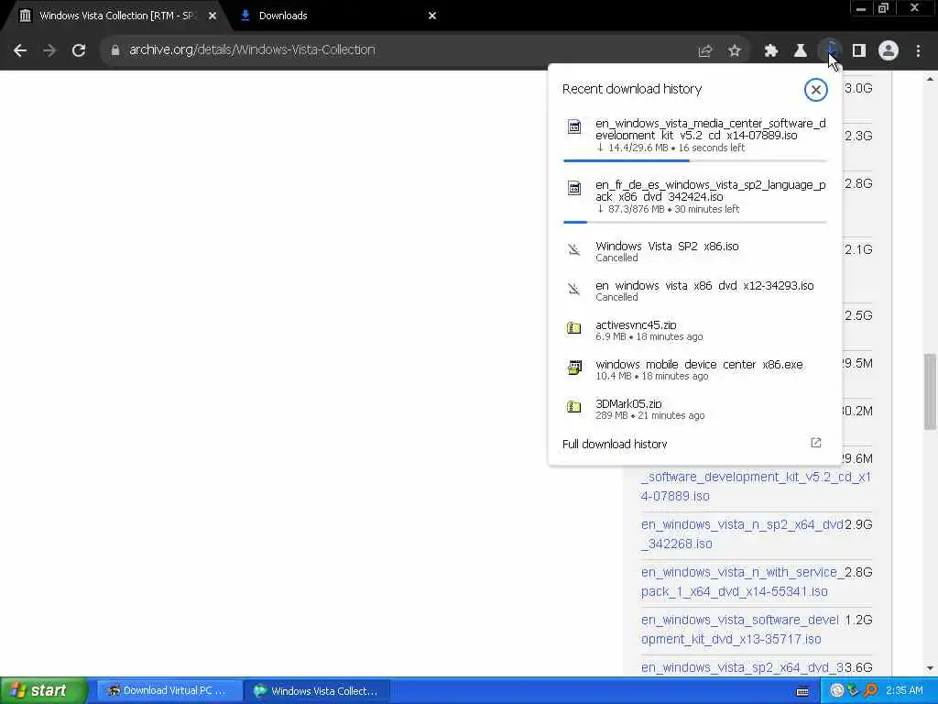Viewport: 938px width, 704px height.
Task: Open activesync45.zip from download history
Action: (x=694, y=330)
